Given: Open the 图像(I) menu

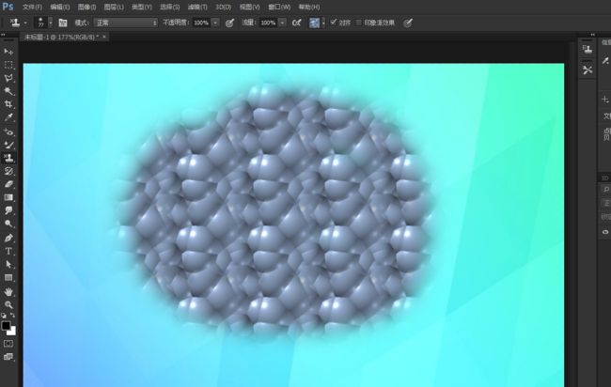Looking at the screenshot, I should coord(86,7).
